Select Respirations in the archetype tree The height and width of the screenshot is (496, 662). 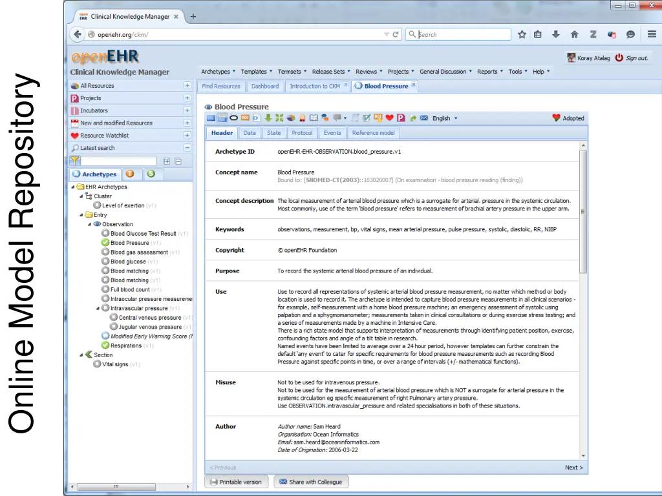[x=126, y=346]
